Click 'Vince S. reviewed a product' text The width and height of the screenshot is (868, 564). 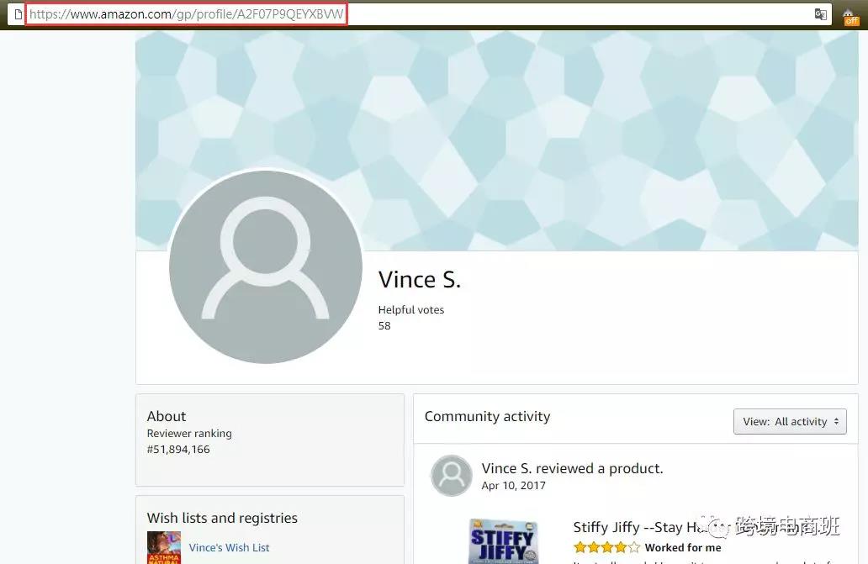[572, 468]
